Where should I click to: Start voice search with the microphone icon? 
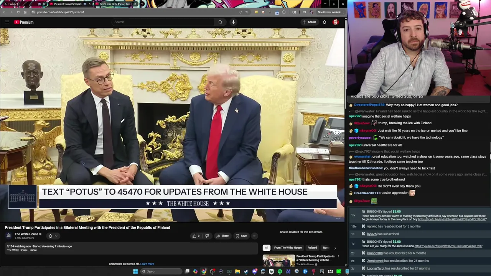(x=233, y=22)
